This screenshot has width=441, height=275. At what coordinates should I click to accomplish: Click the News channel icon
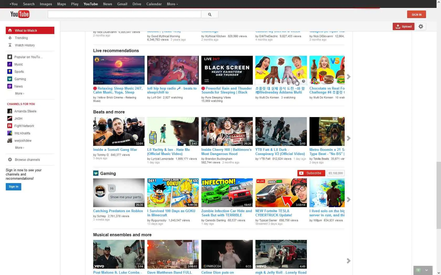10,86
